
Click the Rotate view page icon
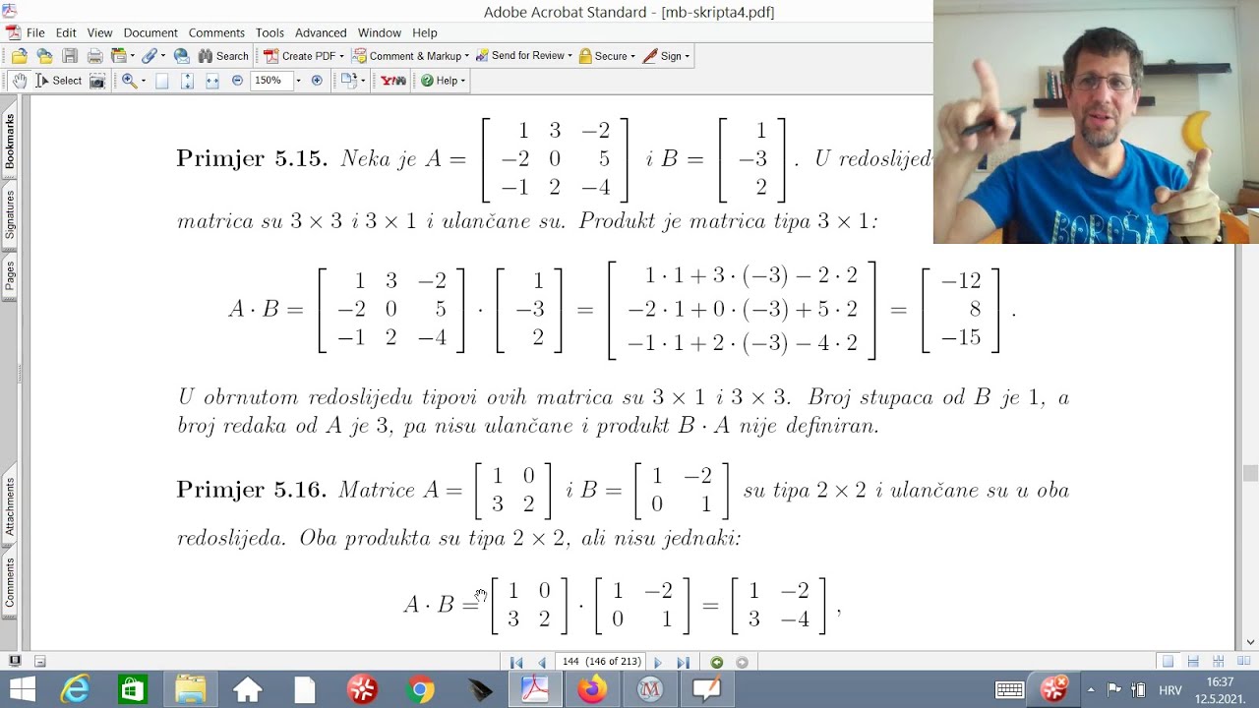coord(348,81)
